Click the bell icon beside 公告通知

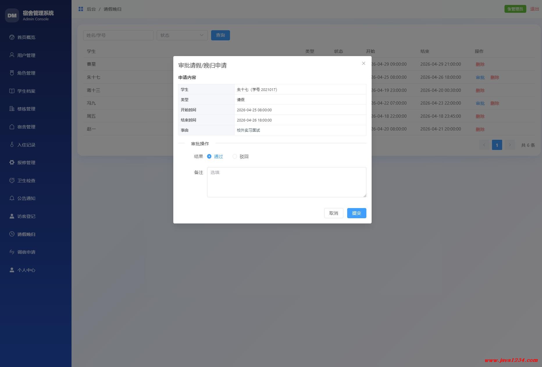pos(12,198)
